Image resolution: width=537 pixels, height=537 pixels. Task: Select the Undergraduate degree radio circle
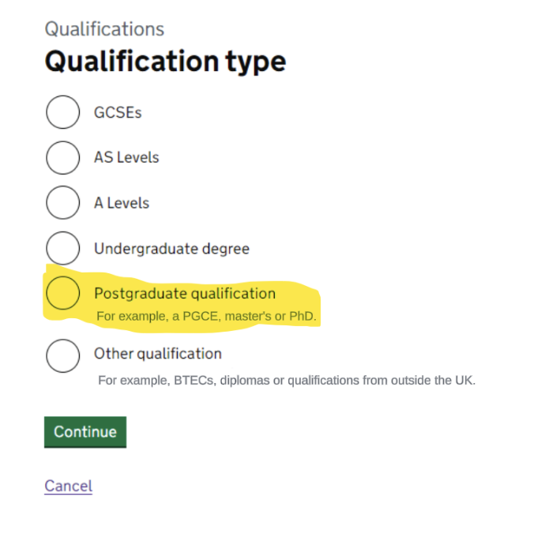63,249
